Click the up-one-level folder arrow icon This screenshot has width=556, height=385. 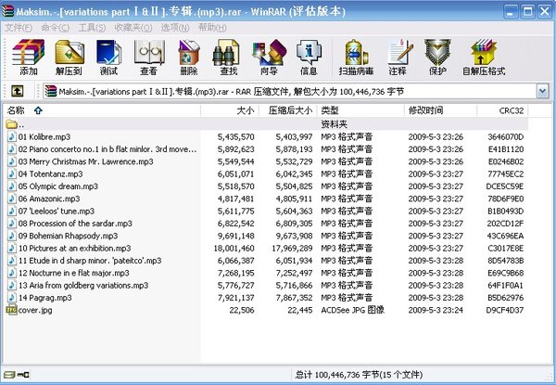click(x=18, y=91)
